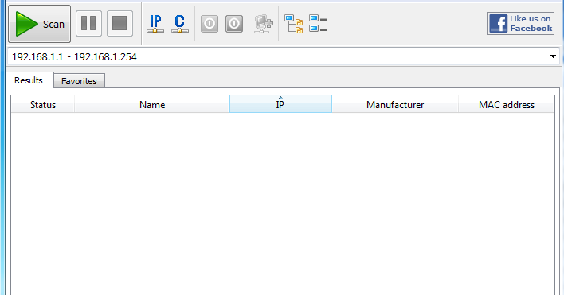
Task: Click the collapse all nodes icon
Action: coord(319,24)
